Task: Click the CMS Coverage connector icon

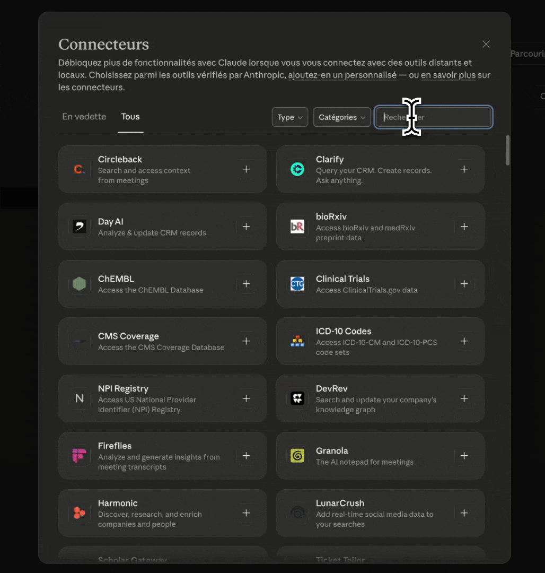Action: coord(79,341)
